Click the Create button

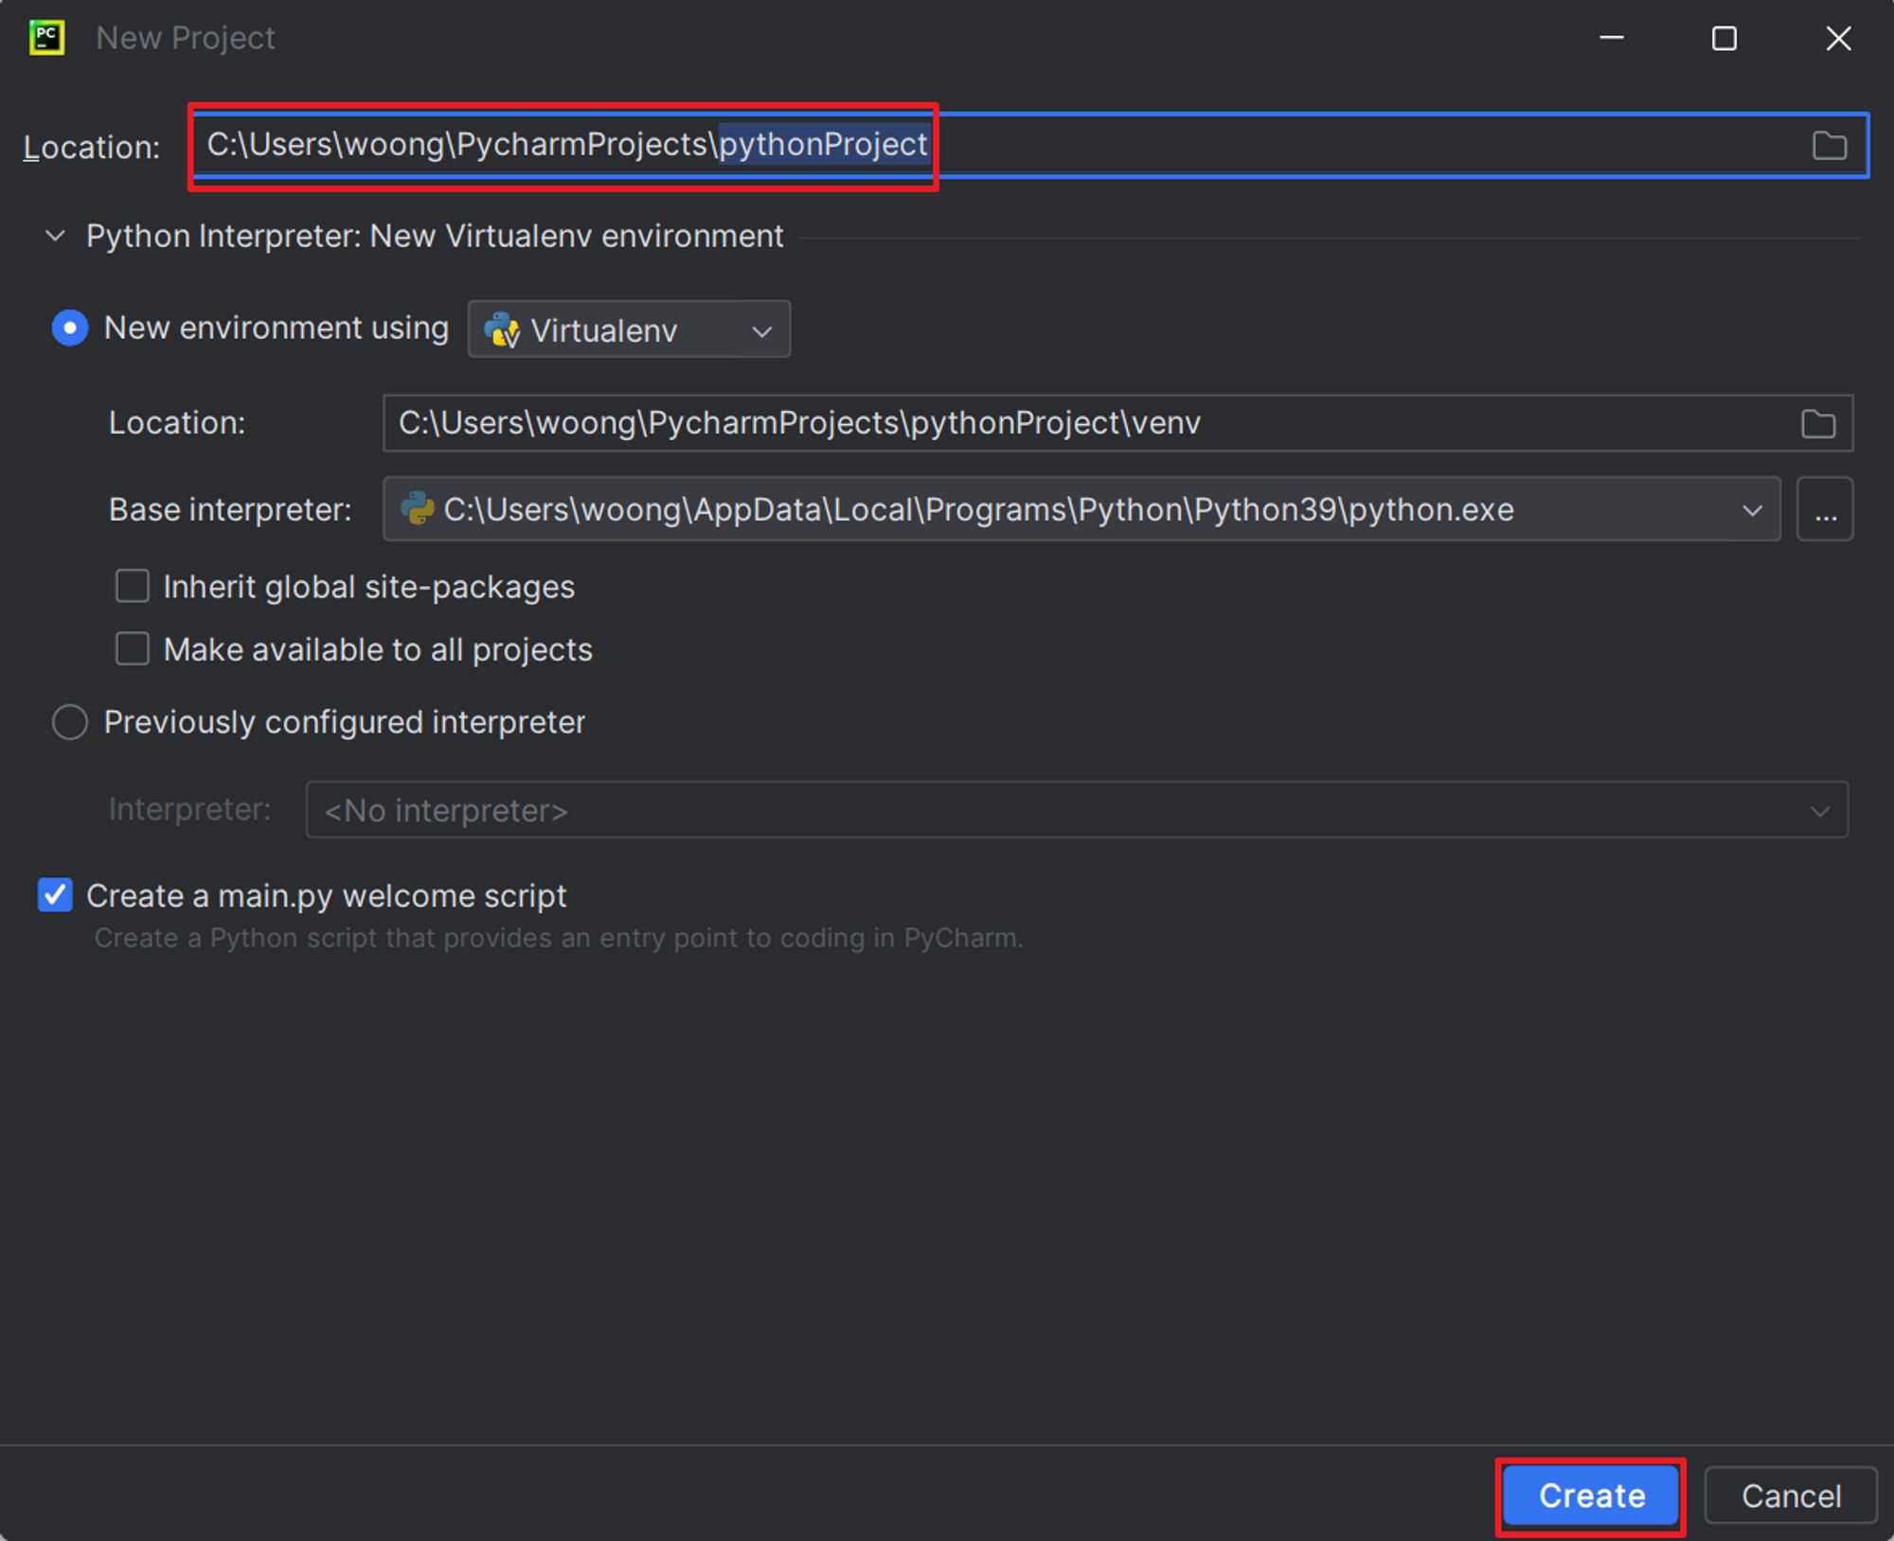pyautogui.click(x=1591, y=1496)
